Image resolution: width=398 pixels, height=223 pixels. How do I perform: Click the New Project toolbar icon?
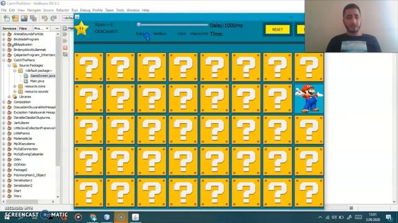(x=15, y=19)
